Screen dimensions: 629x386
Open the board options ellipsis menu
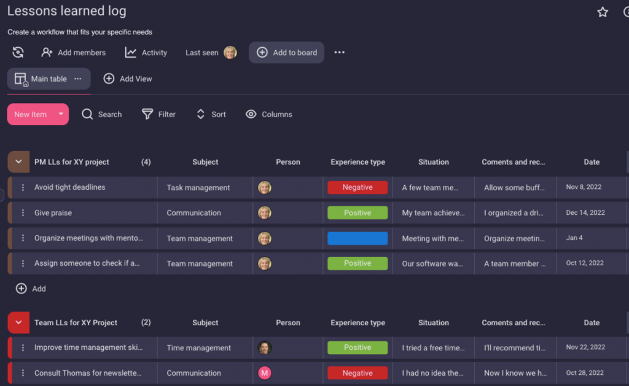click(339, 53)
